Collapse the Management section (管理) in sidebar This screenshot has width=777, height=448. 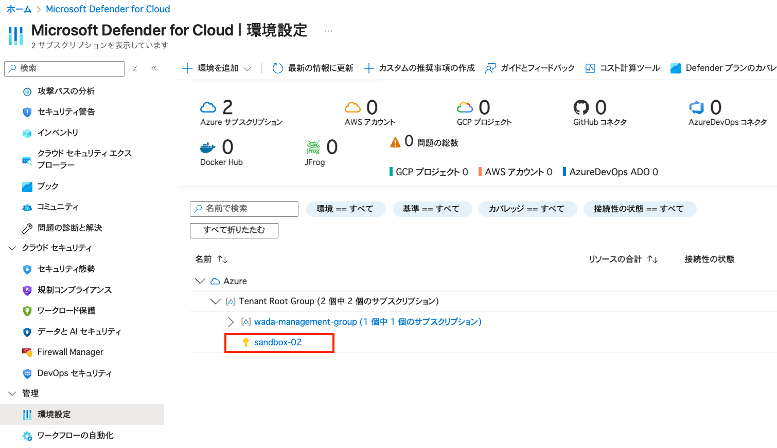[12, 394]
